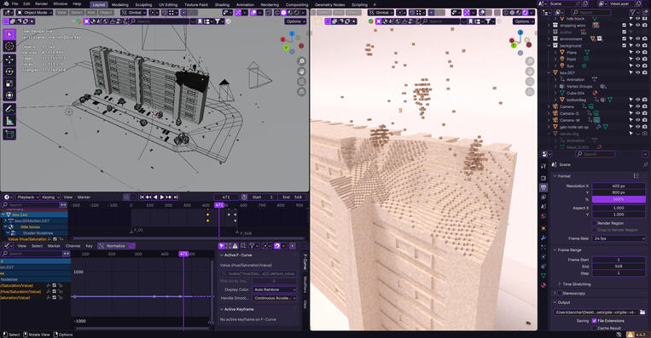Click the resolution percentage 100% slider
The height and width of the screenshot is (338, 651).
coord(619,199)
